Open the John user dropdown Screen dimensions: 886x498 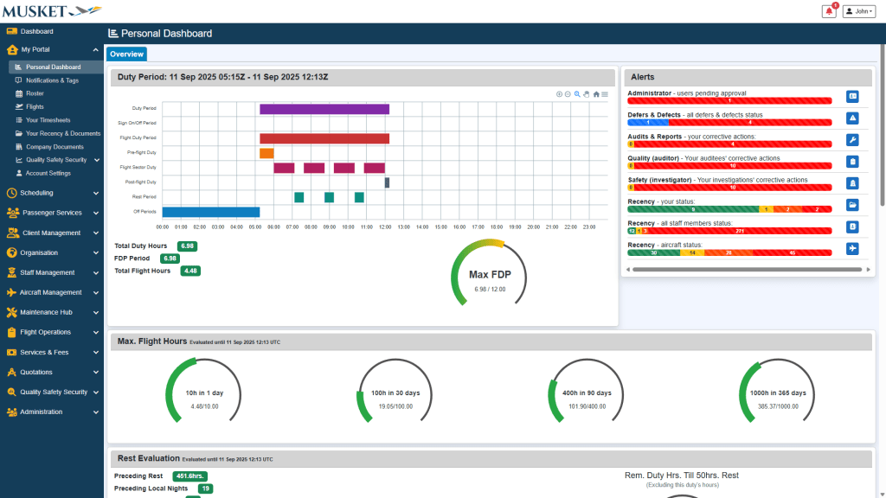(x=858, y=11)
